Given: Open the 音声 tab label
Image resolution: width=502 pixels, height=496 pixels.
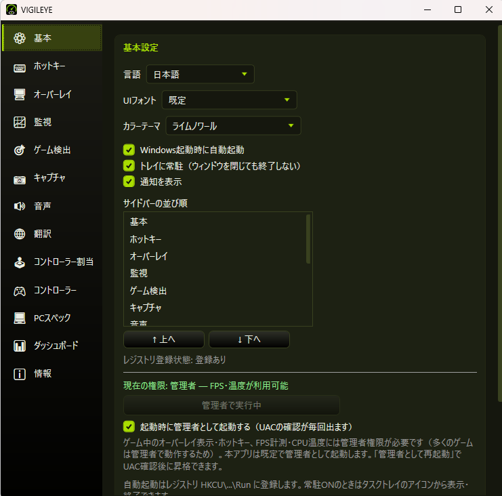Looking at the screenshot, I should [43, 206].
